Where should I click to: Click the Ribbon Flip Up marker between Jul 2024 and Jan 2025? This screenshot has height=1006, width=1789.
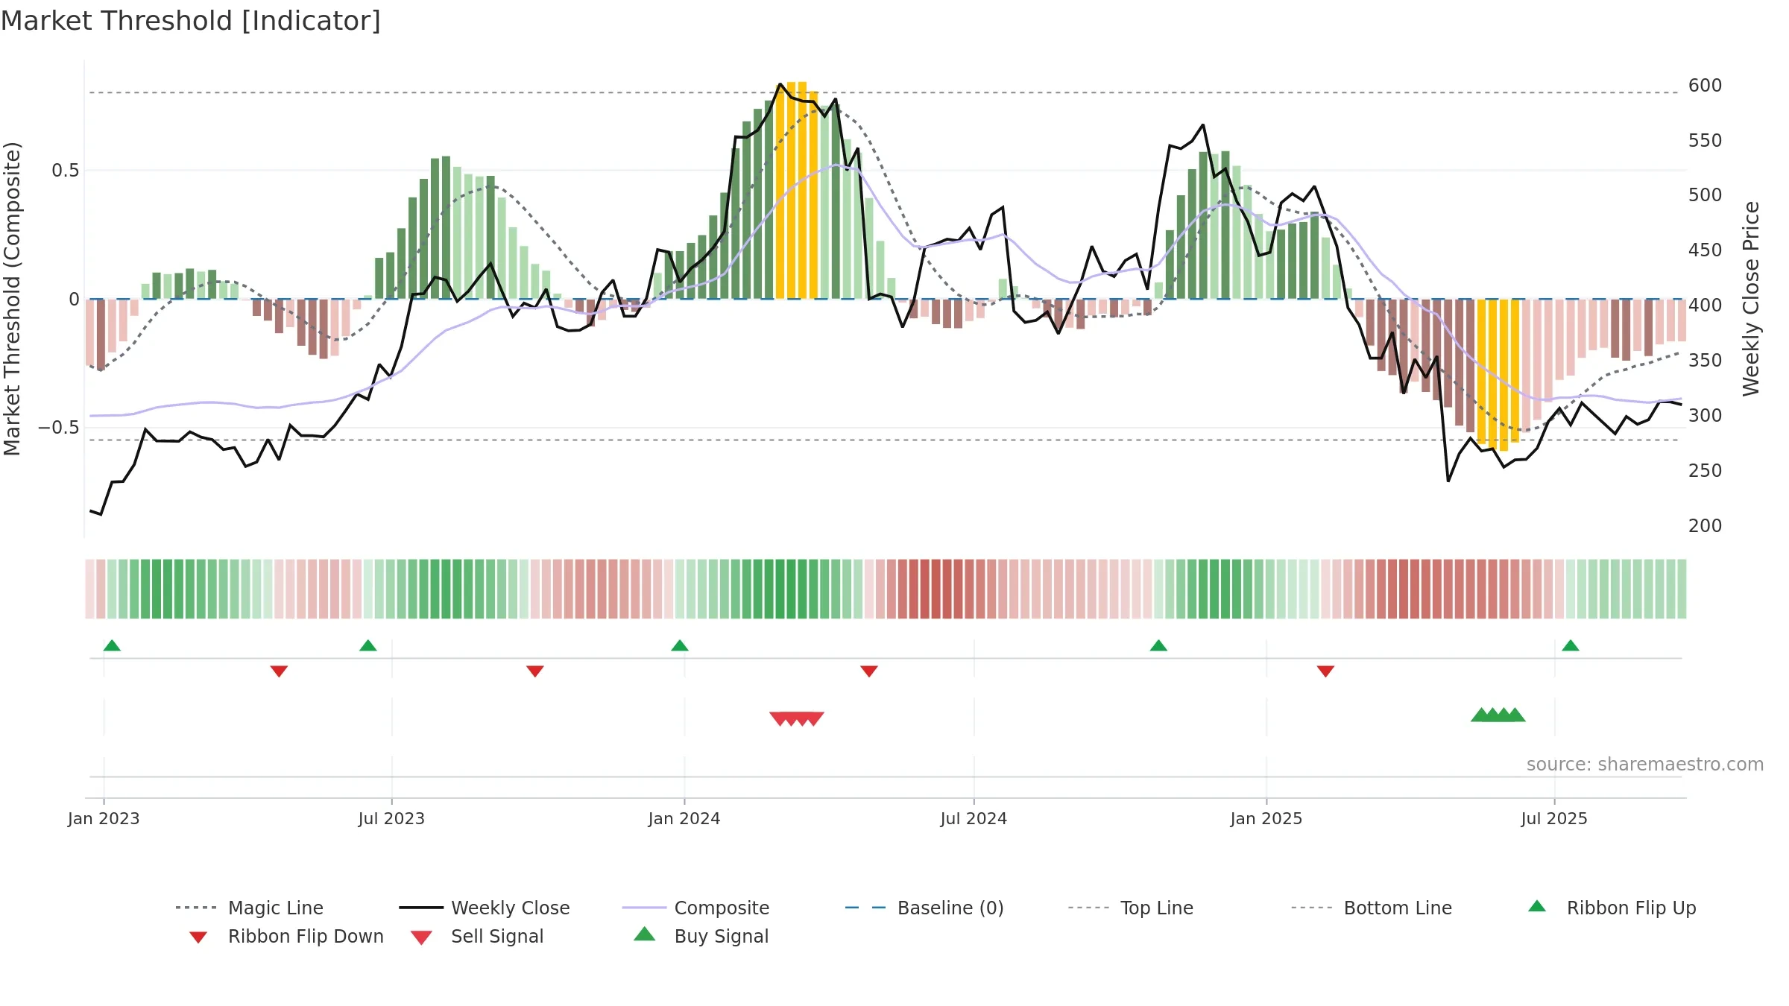(x=1158, y=645)
